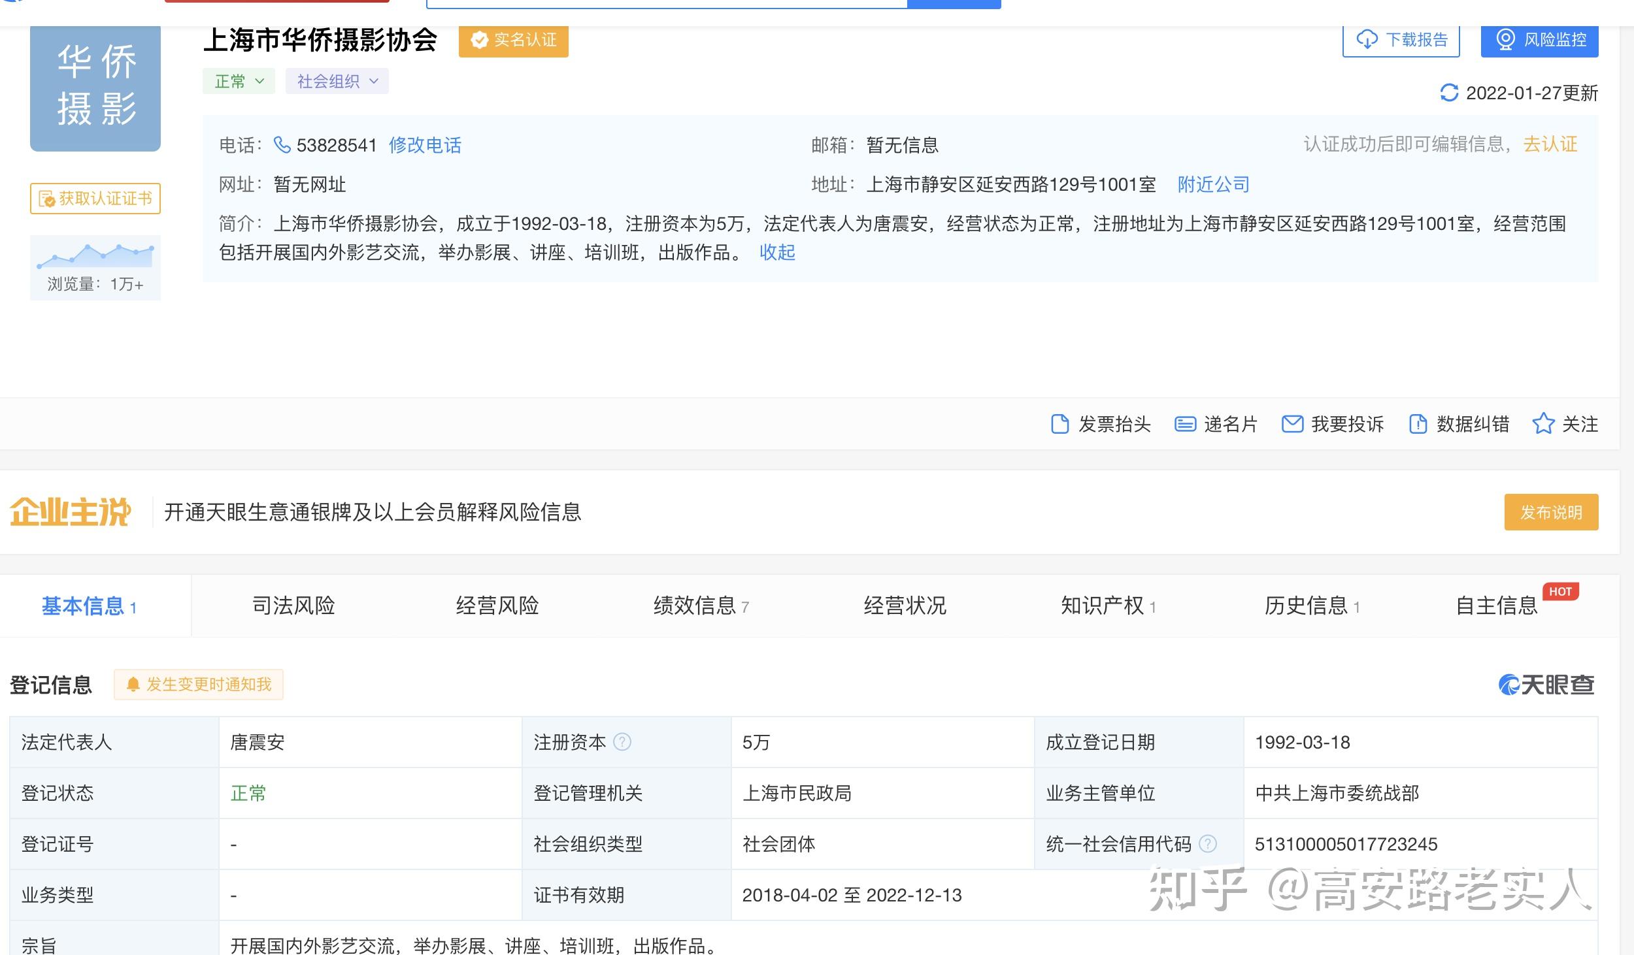
Task: Click 修改电话 link
Action: click(x=425, y=145)
